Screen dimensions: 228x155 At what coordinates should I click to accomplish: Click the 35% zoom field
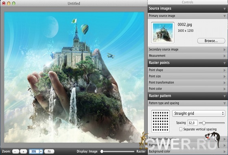(x=34, y=151)
